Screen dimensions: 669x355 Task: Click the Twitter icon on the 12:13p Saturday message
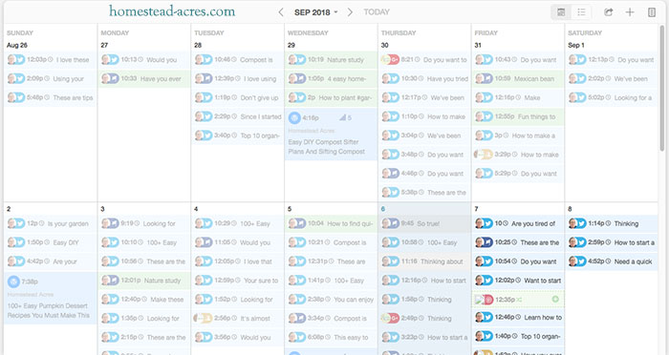pos(581,60)
